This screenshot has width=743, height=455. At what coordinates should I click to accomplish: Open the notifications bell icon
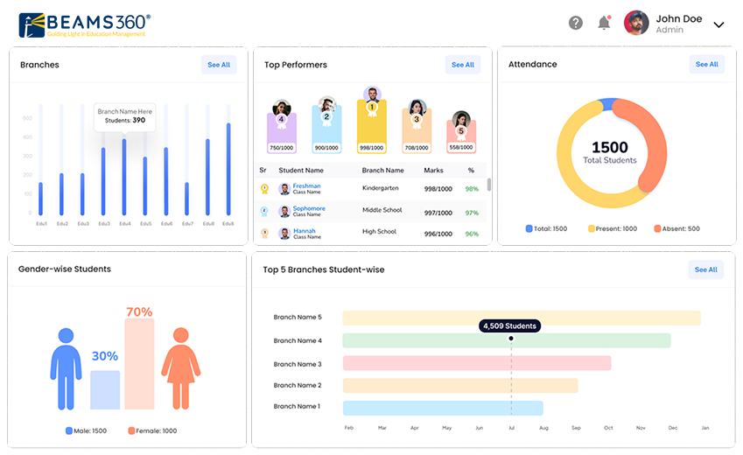[604, 24]
